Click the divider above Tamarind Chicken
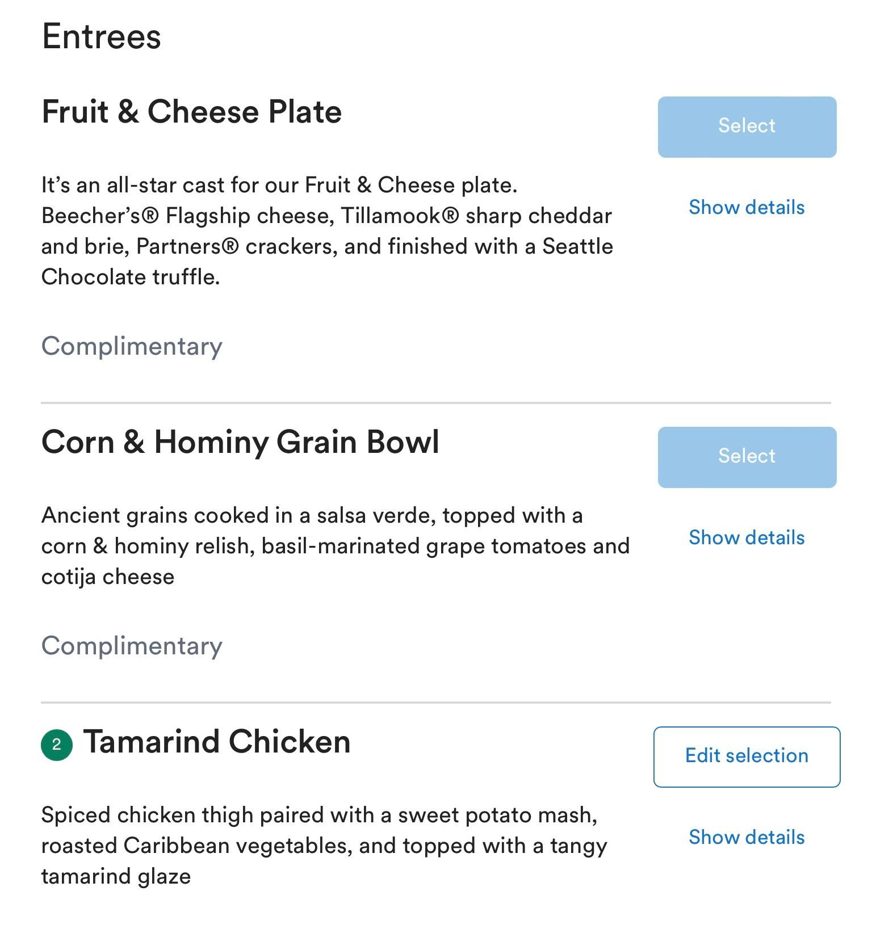The height and width of the screenshot is (929, 872). pyautogui.click(x=436, y=703)
